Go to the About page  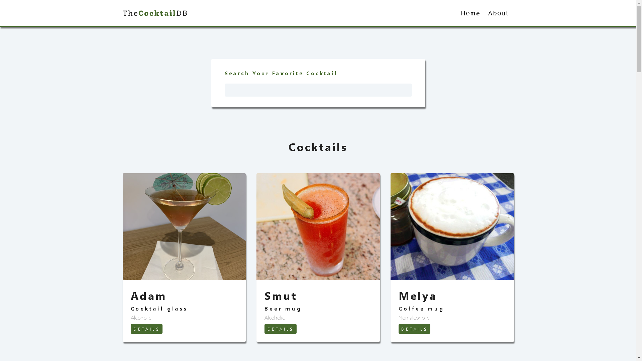click(498, 13)
